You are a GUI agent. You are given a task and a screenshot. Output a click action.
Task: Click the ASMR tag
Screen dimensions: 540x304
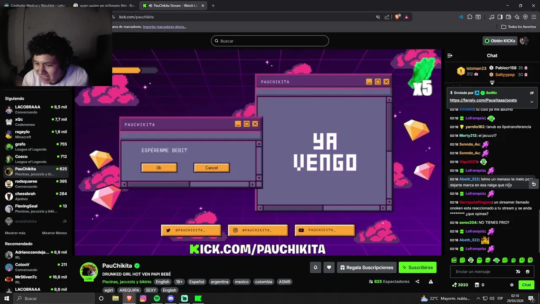(284, 282)
